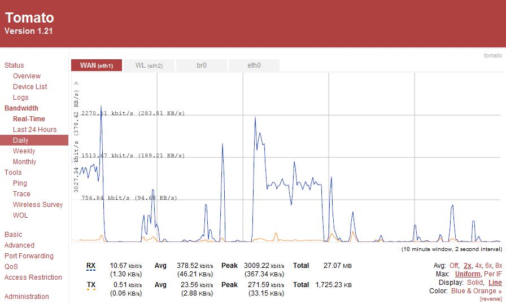Set Display mode to Solid

[475, 283]
